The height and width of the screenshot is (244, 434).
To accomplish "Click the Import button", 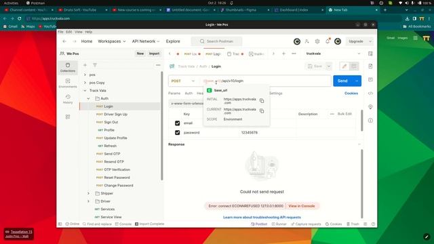I will tap(154, 54).
